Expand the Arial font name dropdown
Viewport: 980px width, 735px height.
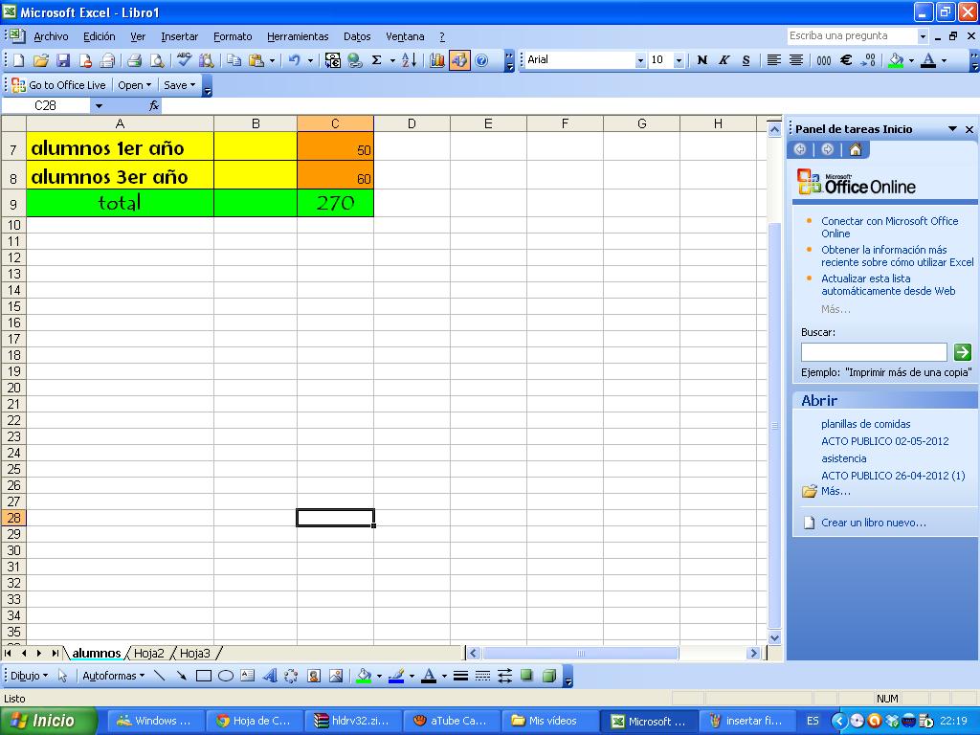tap(640, 60)
